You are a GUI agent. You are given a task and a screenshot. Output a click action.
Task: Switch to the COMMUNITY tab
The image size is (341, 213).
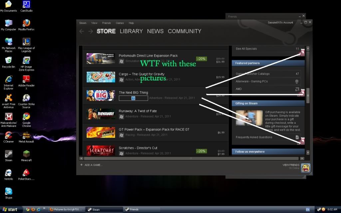point(184,31)
